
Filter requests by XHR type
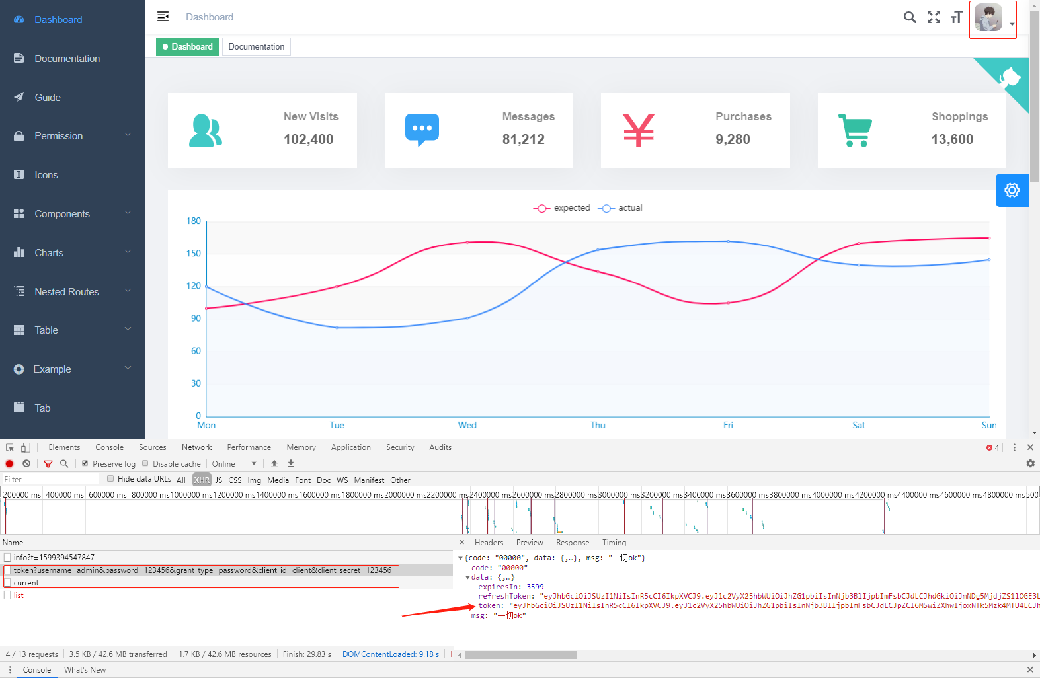(202, 480)
